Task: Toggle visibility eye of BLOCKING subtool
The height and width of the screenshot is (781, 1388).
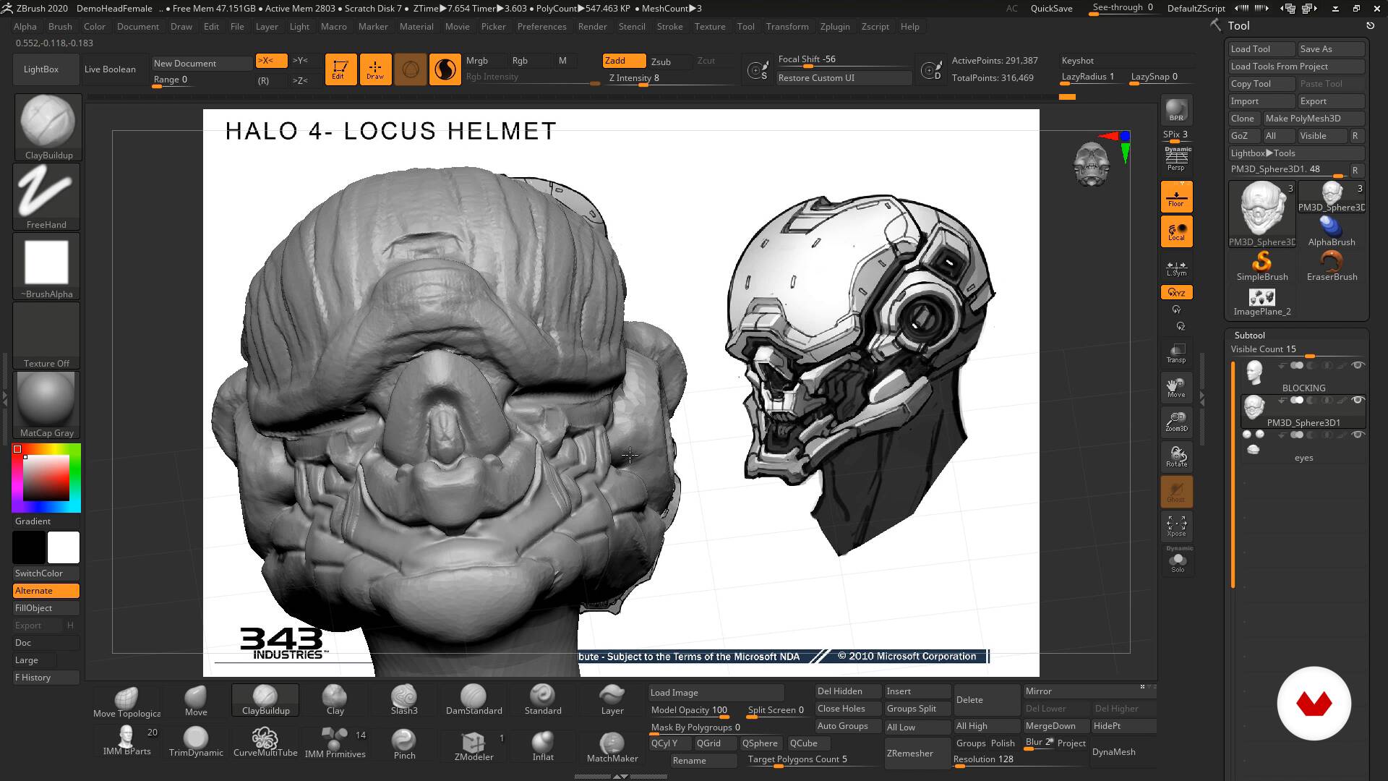Action: 1358,365
